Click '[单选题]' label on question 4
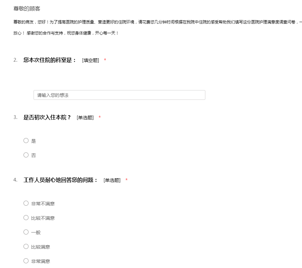The width and height of the screenshot is (302, 268). (112, 180)
